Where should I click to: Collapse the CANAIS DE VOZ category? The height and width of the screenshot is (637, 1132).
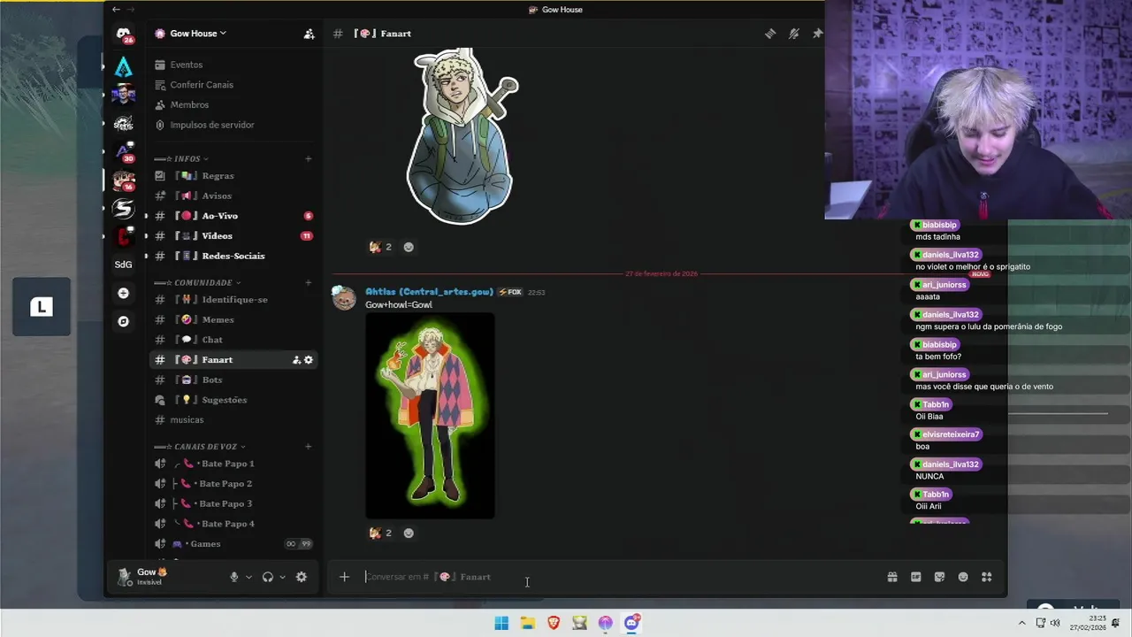click(x=200, y=447)
